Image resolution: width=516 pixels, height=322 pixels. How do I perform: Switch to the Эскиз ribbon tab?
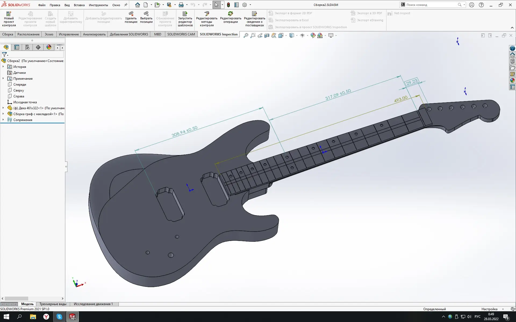49,34
